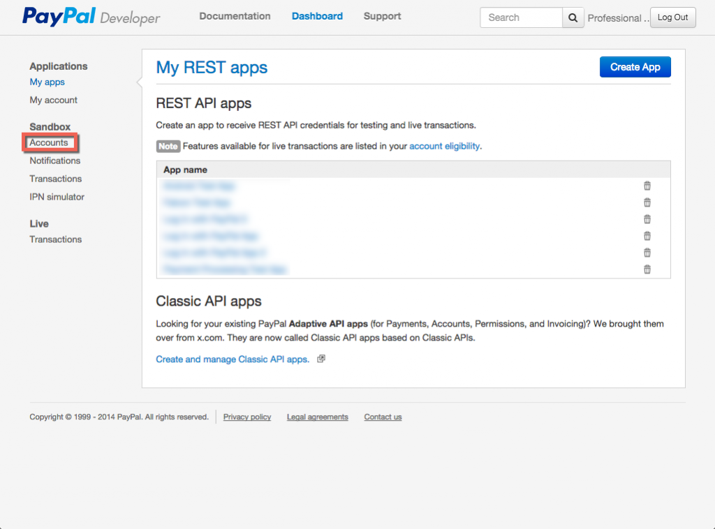
Task: Open the Support section
Action: (382, 16)
